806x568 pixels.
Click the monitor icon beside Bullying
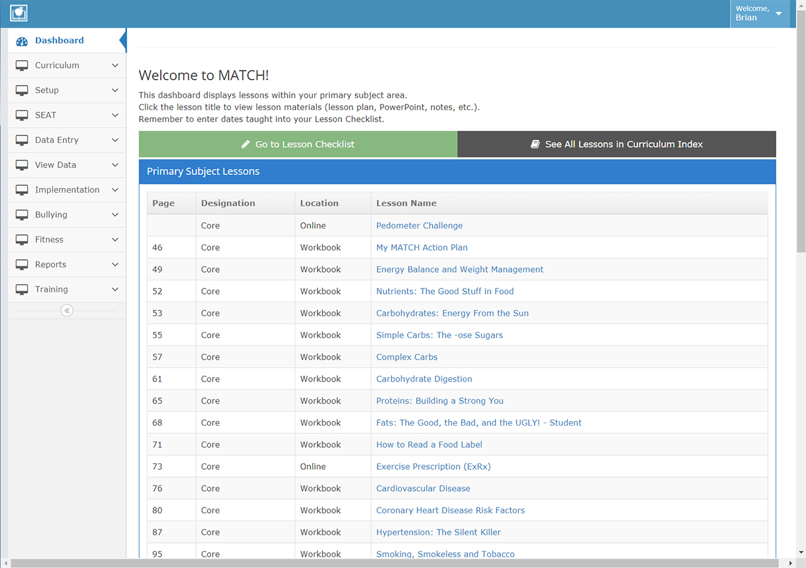pyautogui.click(x=22, y=215)
